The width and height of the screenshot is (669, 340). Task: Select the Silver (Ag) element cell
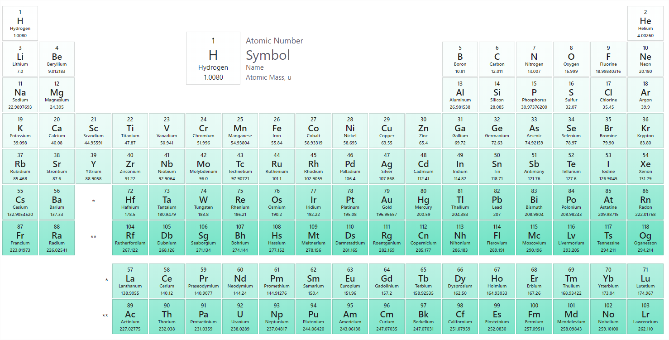[387, 166]
